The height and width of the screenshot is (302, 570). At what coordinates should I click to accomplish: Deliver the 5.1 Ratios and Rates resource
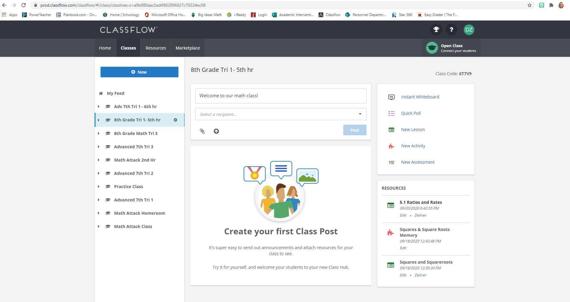tap(420, 215)
